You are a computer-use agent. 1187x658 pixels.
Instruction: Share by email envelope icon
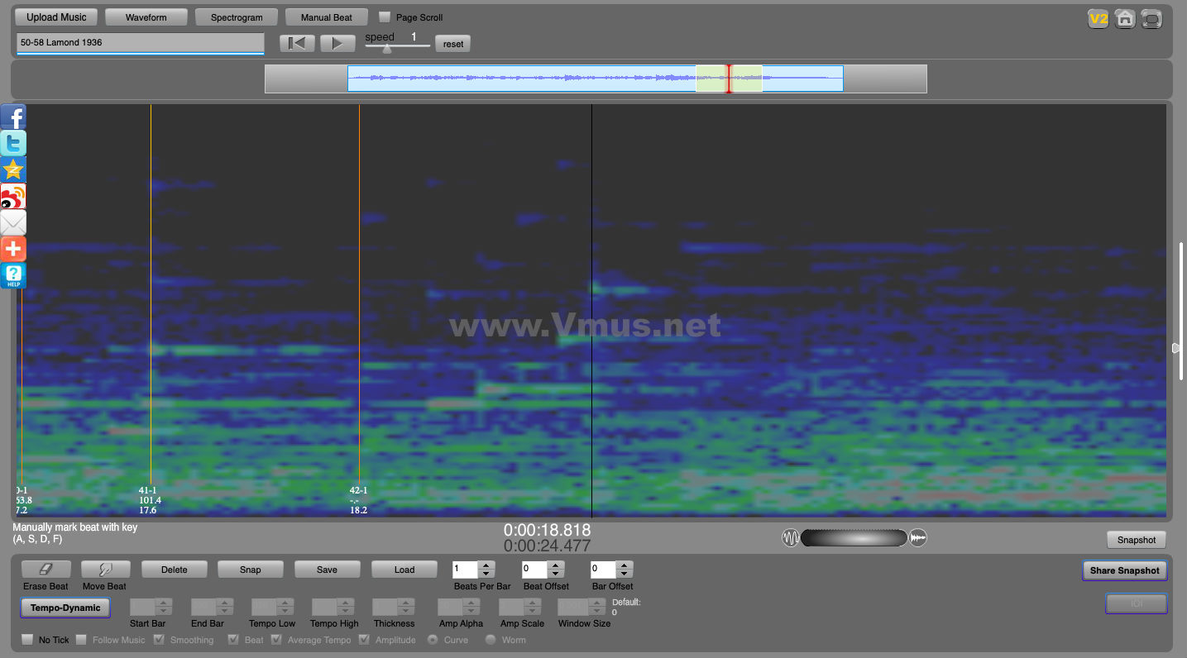point(13,222)
